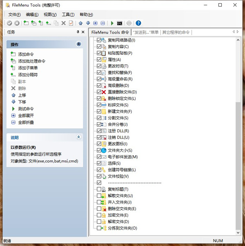245x246 pixels.
Task: Click the scrollbar up arrow in command list
Action: [238, 40]
